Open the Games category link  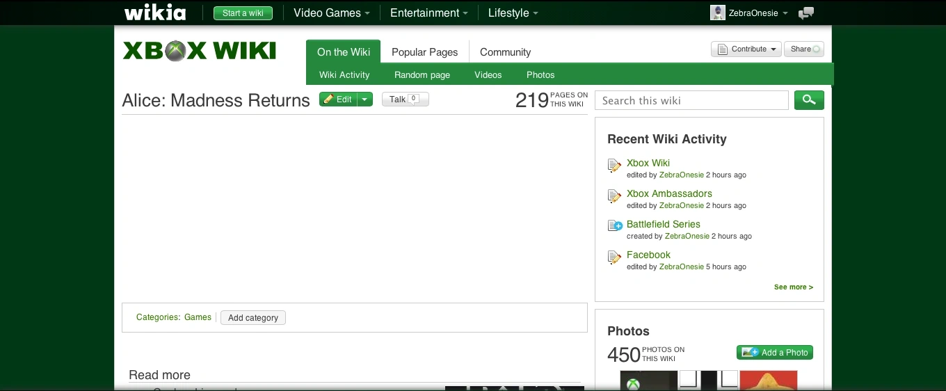click(198, 317)
